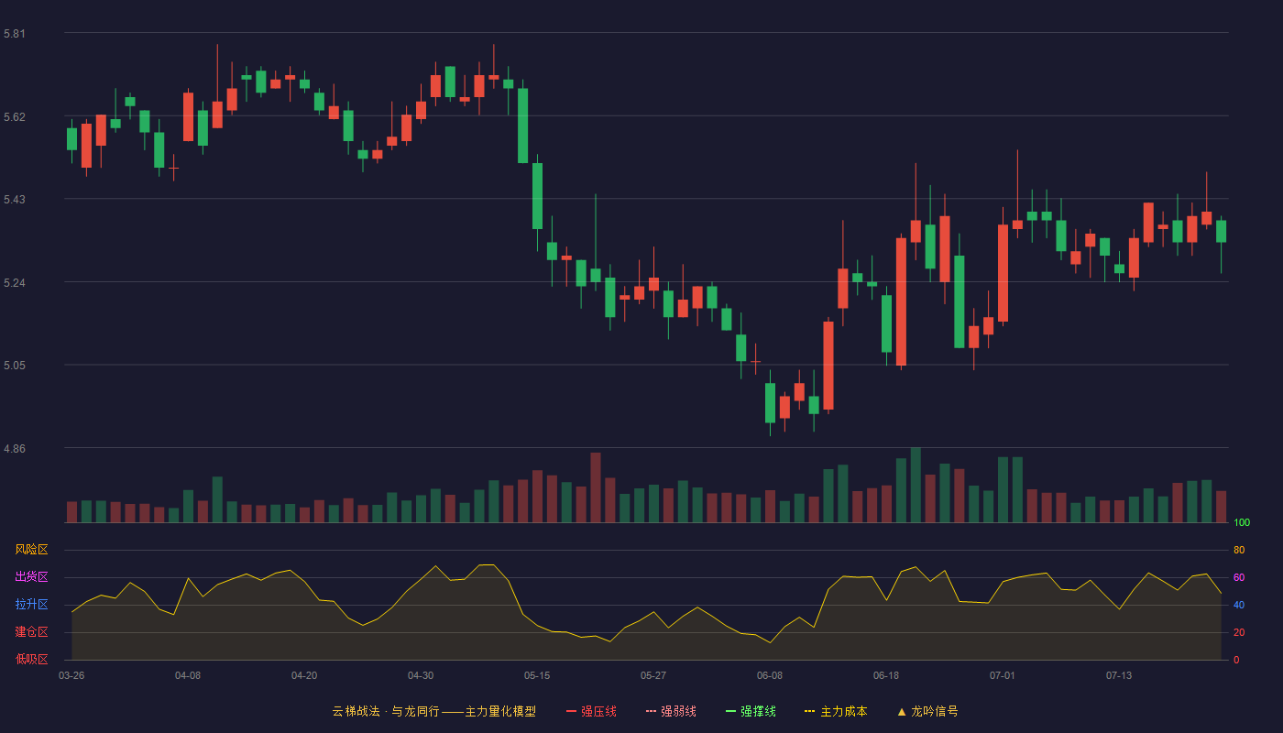The width and height of the screenshot is (1283, 733).
Task: Click the 5.81 price axis label
Action: 15,34
